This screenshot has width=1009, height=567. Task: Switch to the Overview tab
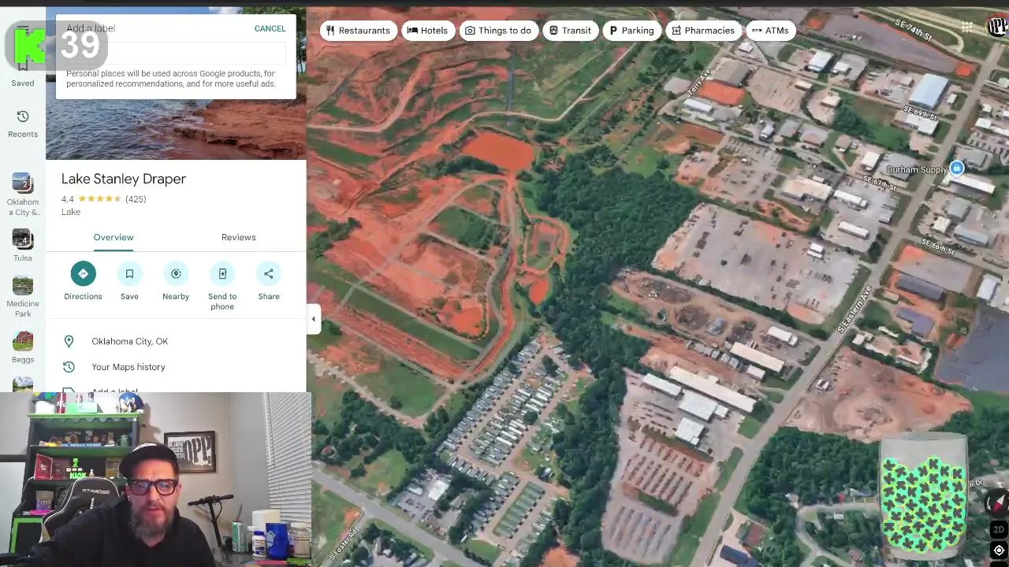pos(114,237)
